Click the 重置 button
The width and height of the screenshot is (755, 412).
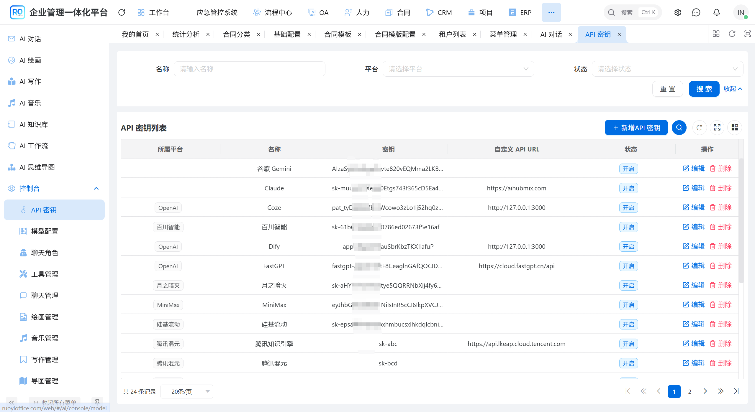[x=667, y=89]
